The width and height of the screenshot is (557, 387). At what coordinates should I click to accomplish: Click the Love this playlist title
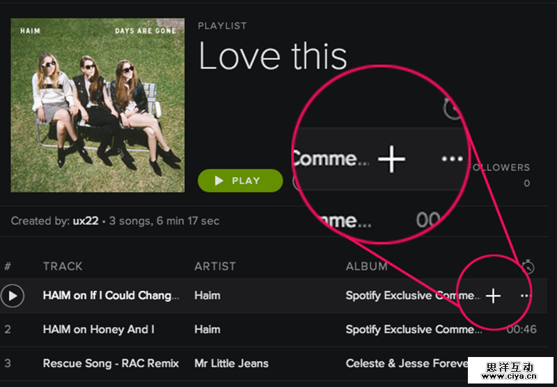272,56
